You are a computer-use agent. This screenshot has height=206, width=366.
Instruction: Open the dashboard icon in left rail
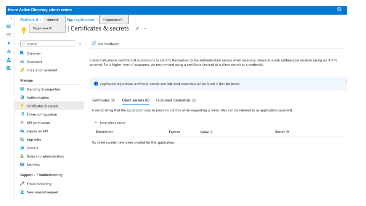coord(9,26)
